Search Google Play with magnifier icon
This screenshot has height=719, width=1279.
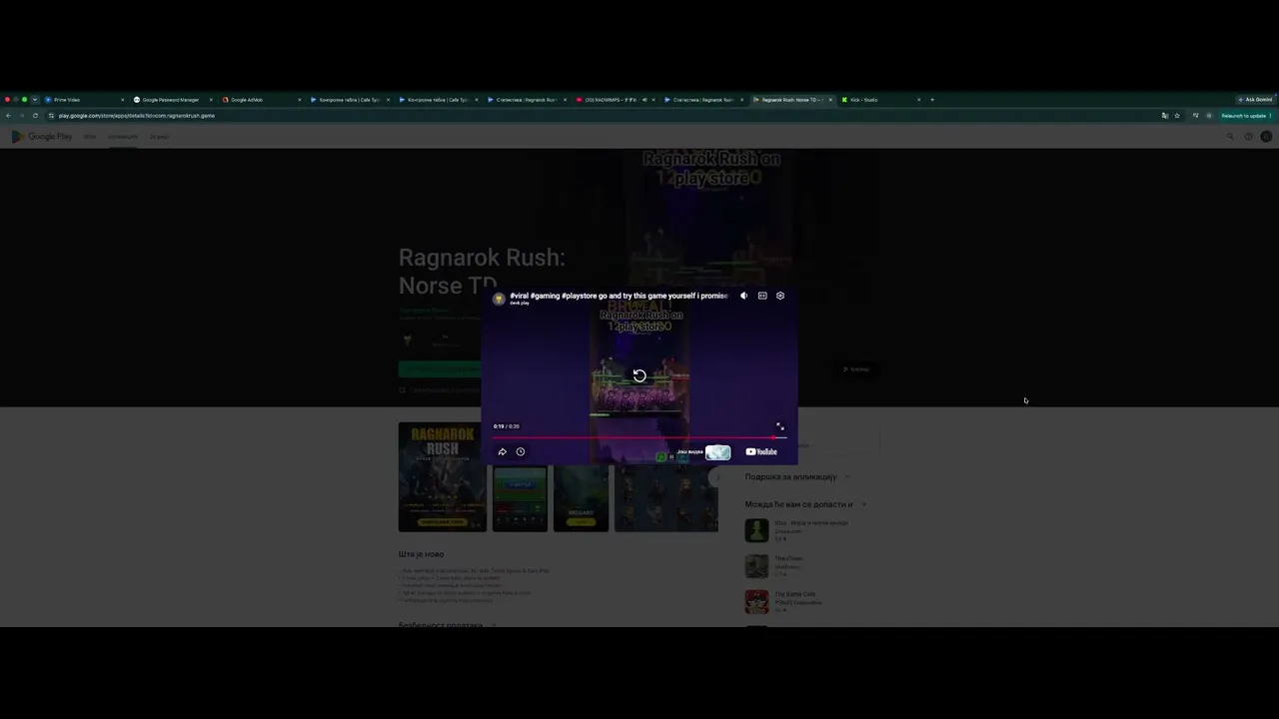[x=1230, y=137]
